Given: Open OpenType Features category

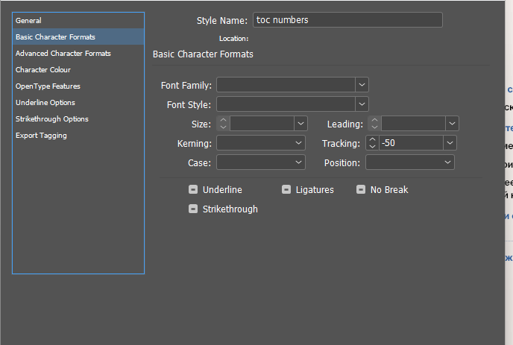Looking at the screenshot, I should 48,86.
